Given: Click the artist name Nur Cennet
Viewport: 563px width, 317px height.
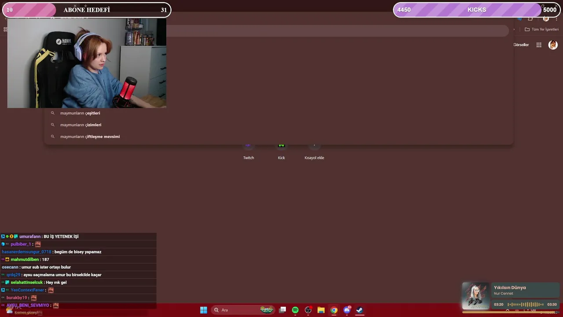Looking at the screenshot, I should point(503,294).
